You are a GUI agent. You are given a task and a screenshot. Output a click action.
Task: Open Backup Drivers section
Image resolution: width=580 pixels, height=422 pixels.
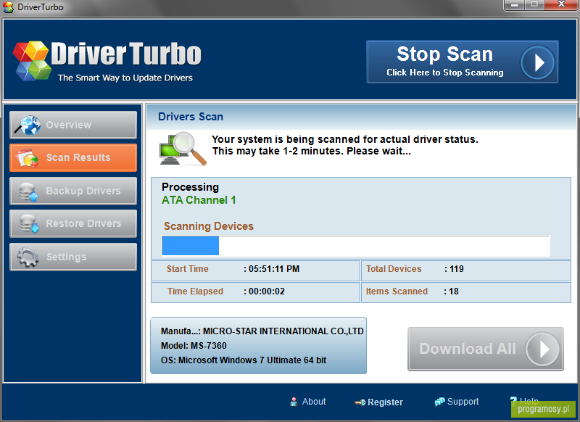(73, 191)
